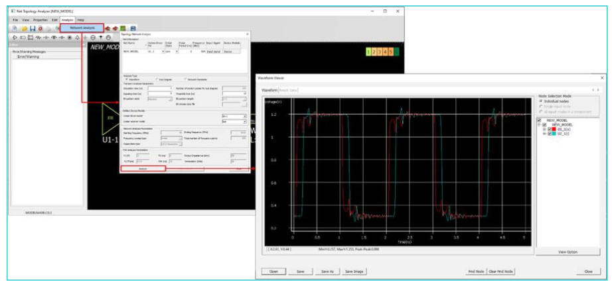Select the Individual nodes radio button
The height and width of the screenshot is (284, 612).
point(540,101)
